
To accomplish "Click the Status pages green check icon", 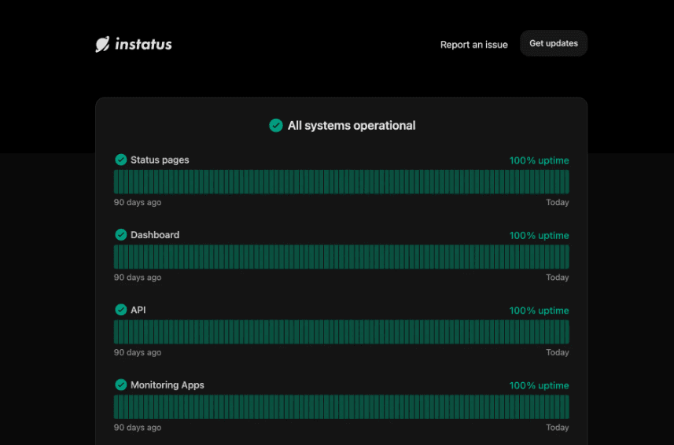I will tap(121, 160).
